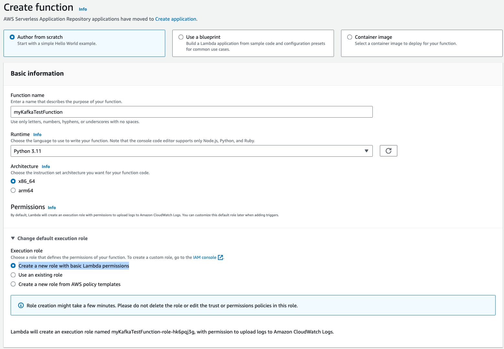Viewport: 504px width, 349px height.
Task: Open the Runtime dropdown showing Python 3.11
Action: click(191, 151)
